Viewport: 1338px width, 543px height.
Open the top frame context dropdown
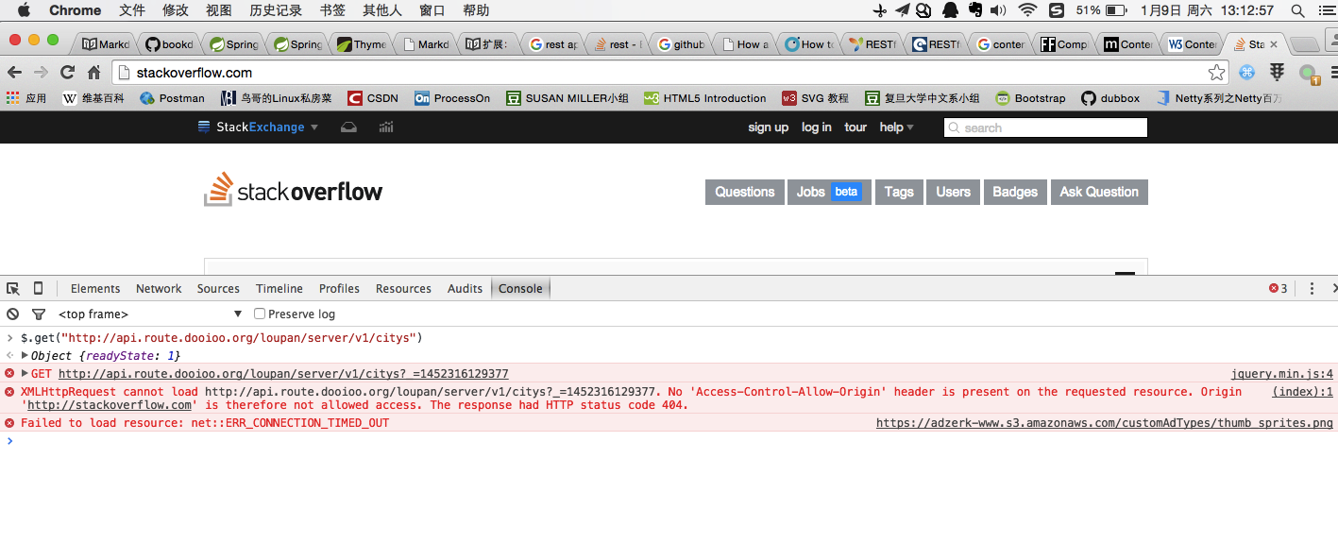click(x=150, y=314)
